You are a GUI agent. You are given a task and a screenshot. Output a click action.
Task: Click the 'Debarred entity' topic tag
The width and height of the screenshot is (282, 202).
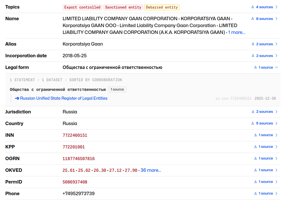point(162,7)
